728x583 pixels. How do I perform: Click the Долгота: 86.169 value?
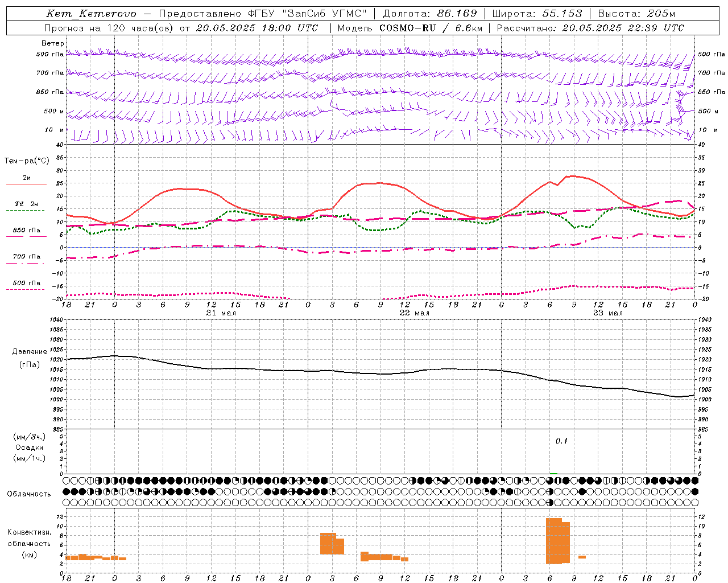pos(430,14)
